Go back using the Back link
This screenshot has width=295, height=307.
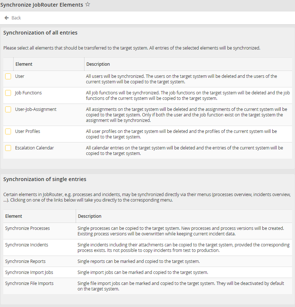coord(16,18)
